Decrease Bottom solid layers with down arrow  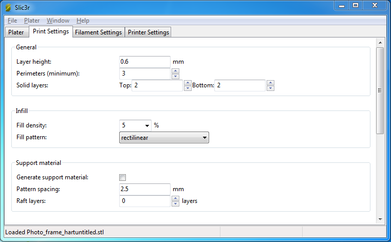click(x=270, y=88)
